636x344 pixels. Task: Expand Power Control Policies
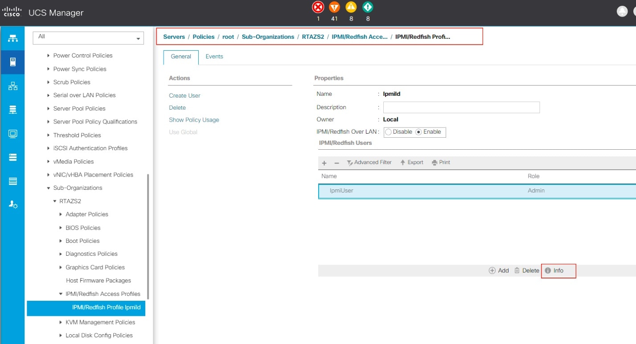[x=49, y=56]
